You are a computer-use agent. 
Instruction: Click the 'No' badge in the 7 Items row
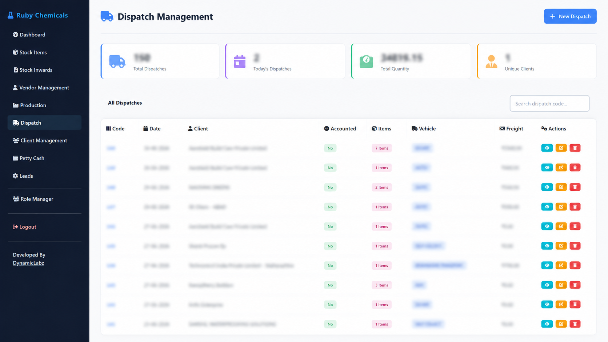(x=330, y=148)
